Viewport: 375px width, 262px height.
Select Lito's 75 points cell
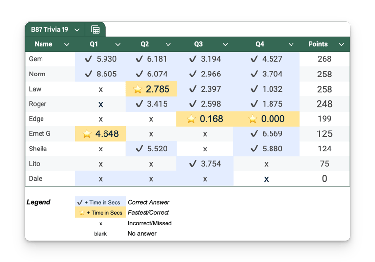[324, 164]
